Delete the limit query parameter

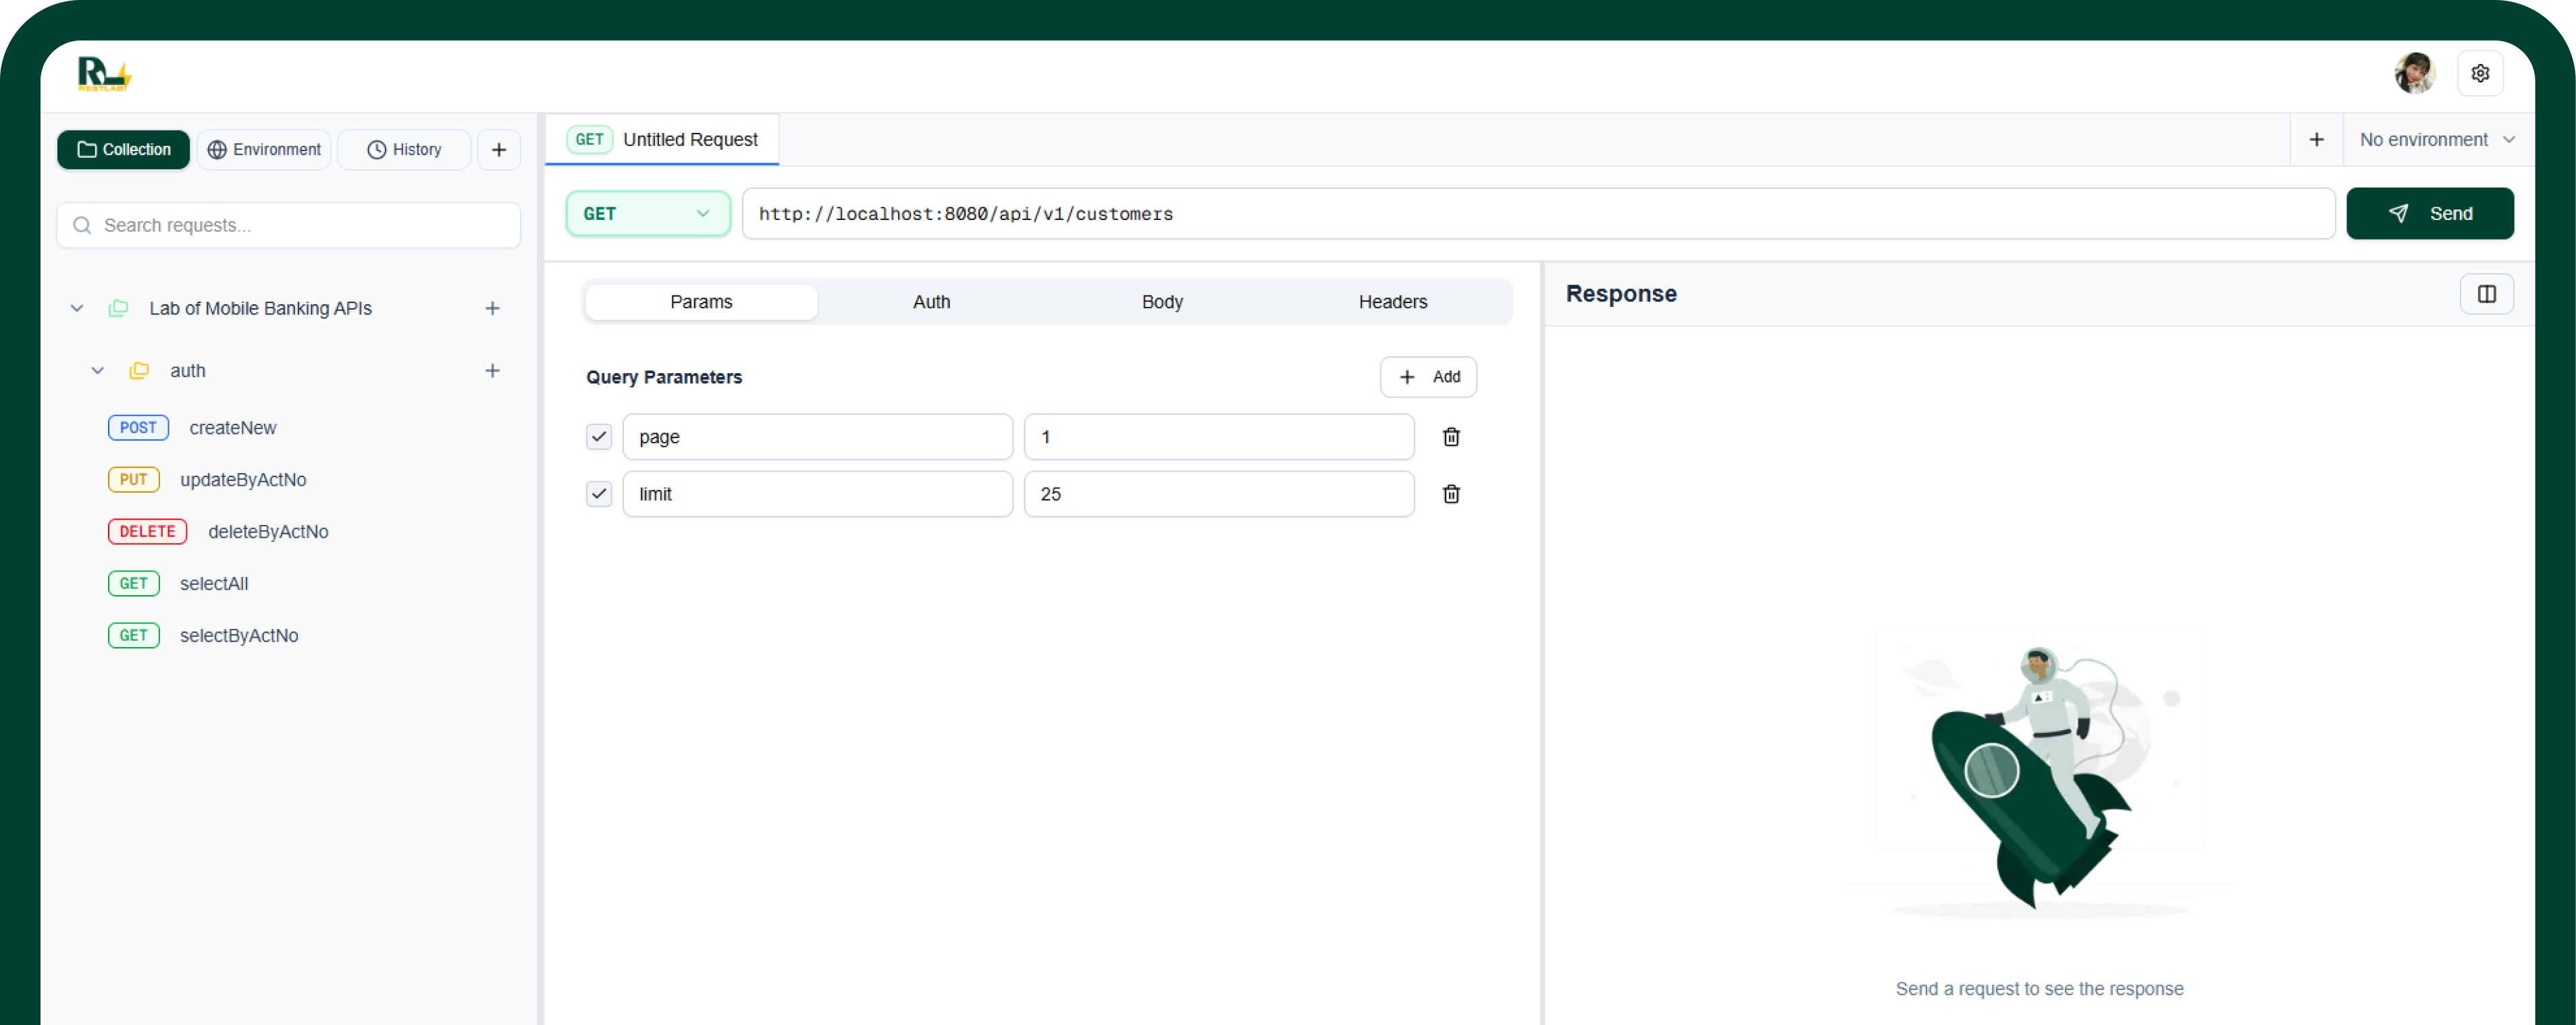pyautogui.click(x=1451, y=493)
